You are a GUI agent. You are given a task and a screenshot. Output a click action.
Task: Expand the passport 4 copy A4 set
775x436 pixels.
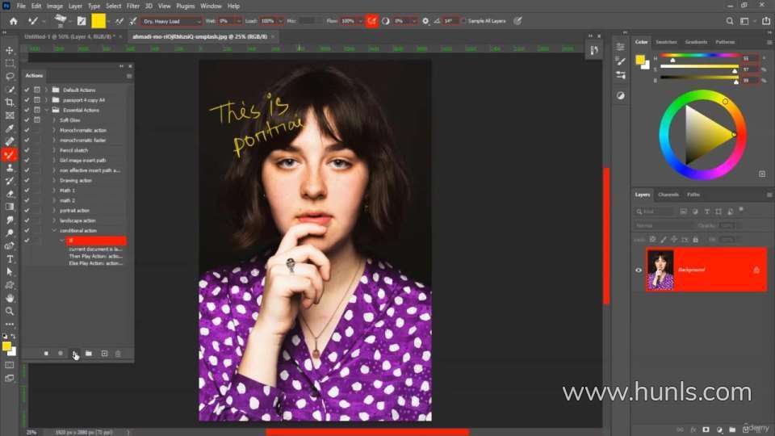[47, 100]
